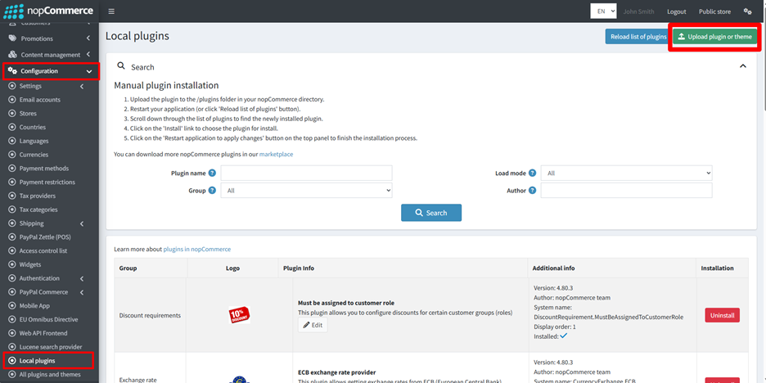Viewport: 766px width, 383px height.
Task: Click Upload plugin or theme button
Action: coord(714,37)
